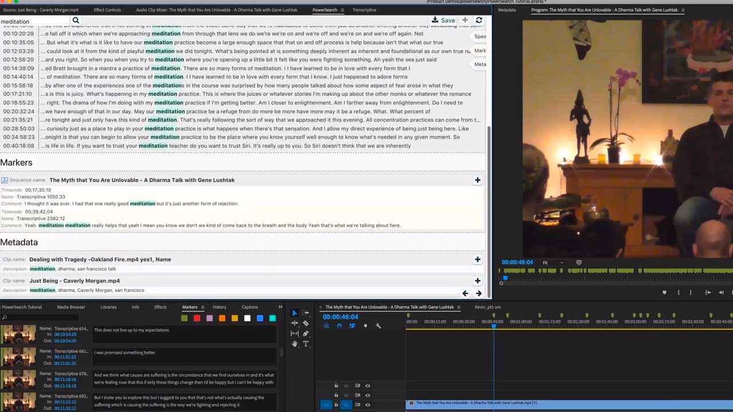Toggle the V1 track lock
Screen dimensions: 733x412
tap(336, 405)
